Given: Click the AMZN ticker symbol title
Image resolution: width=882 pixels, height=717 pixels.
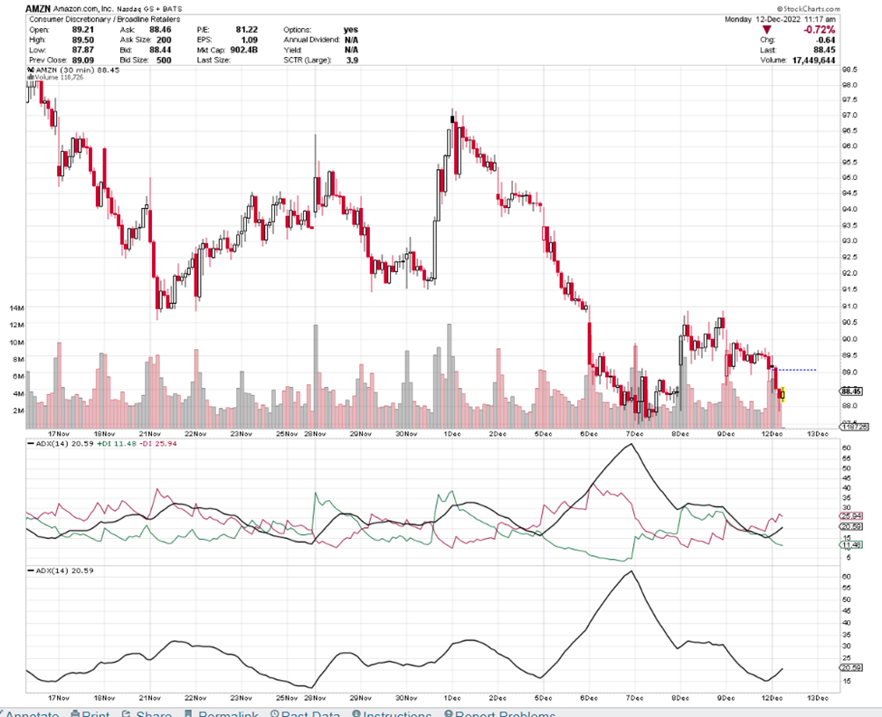Looking at the screenshot, I should pos(38,9).
